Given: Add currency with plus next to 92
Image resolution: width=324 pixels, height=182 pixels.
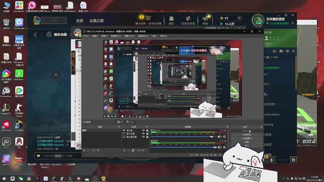Looking at the screenshot, I should click(239, 18).
